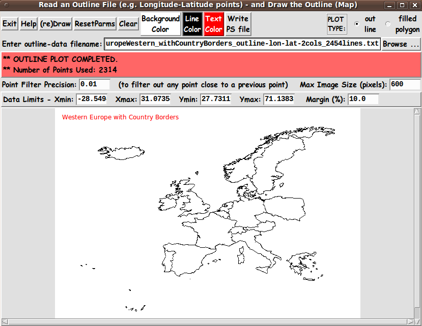
Task: Minimize the window using the title bar button
Action: [389, 5]
